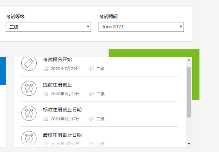Open the 考试等级 dropdown showing 二级
Viewport: 219px width, 152px height.
coord(49,27)
